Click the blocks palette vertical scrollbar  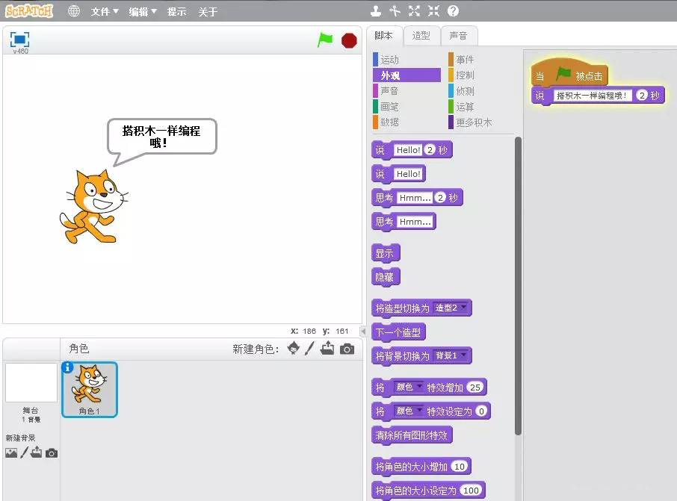click(518, 284)
